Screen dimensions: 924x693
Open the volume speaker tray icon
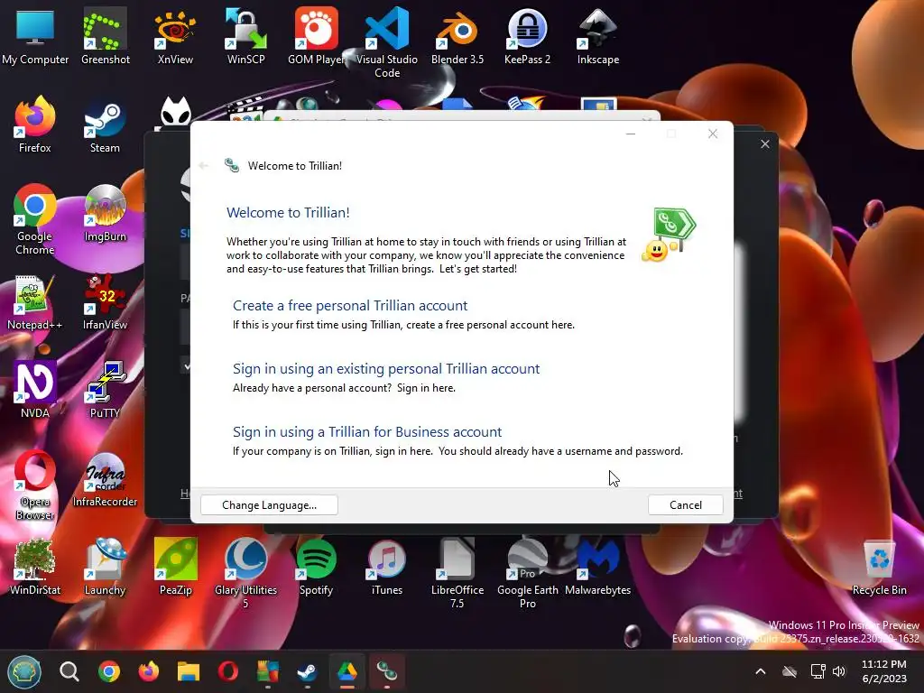pos(838,671)
